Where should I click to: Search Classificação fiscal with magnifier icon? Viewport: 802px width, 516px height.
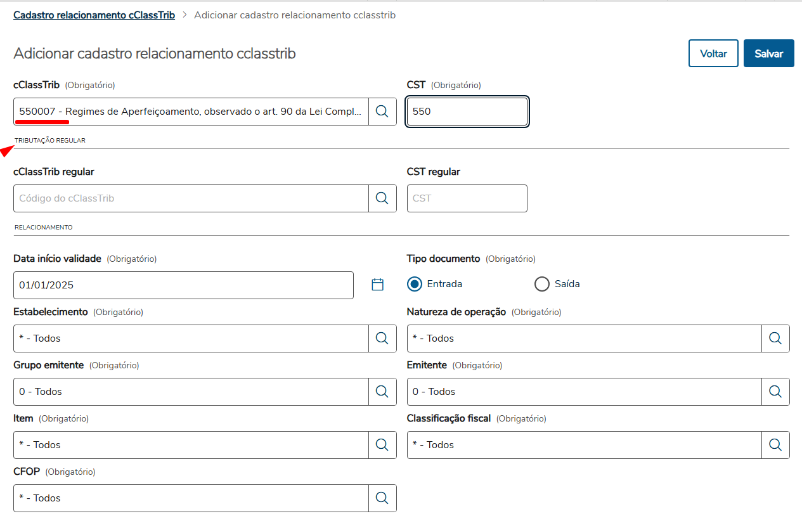[x=775, y=445]
